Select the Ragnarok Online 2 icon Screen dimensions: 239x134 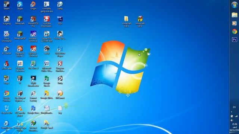coord(20,51)
